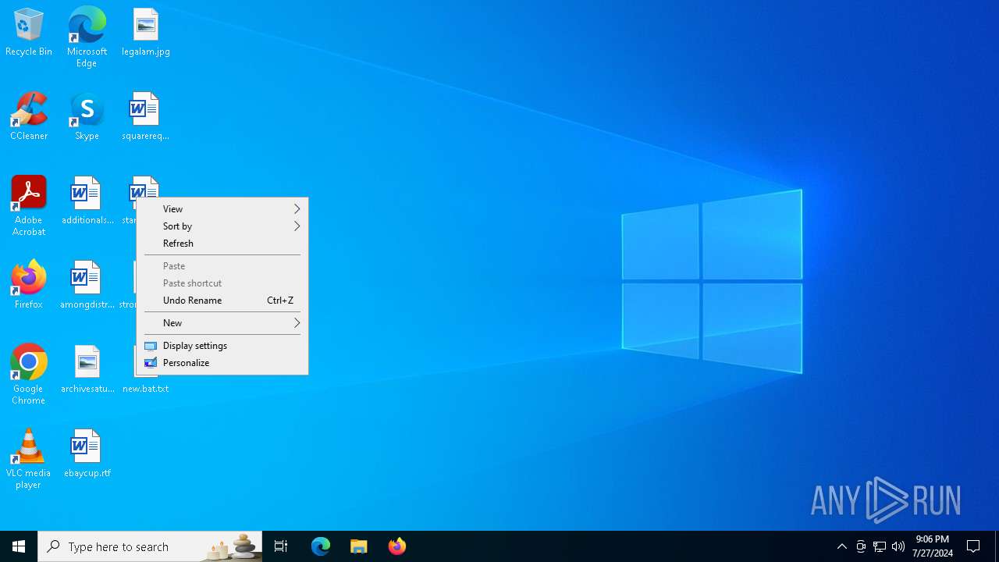Click the Show desktop taskbar sliver
Viewport: 999px width, 562px height.
pyautogui.click(x=997, y=546)
